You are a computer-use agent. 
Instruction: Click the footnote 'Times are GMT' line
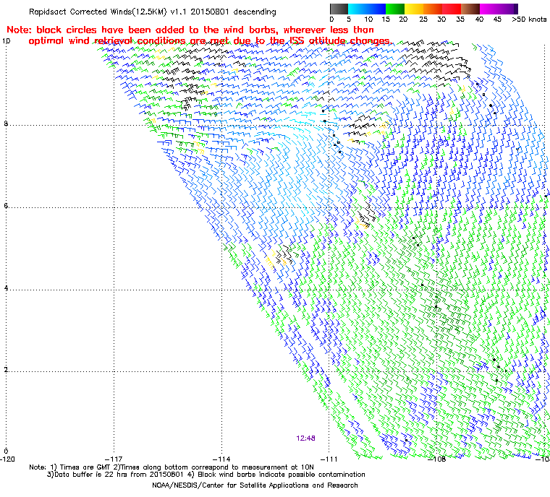click(172, 467)
